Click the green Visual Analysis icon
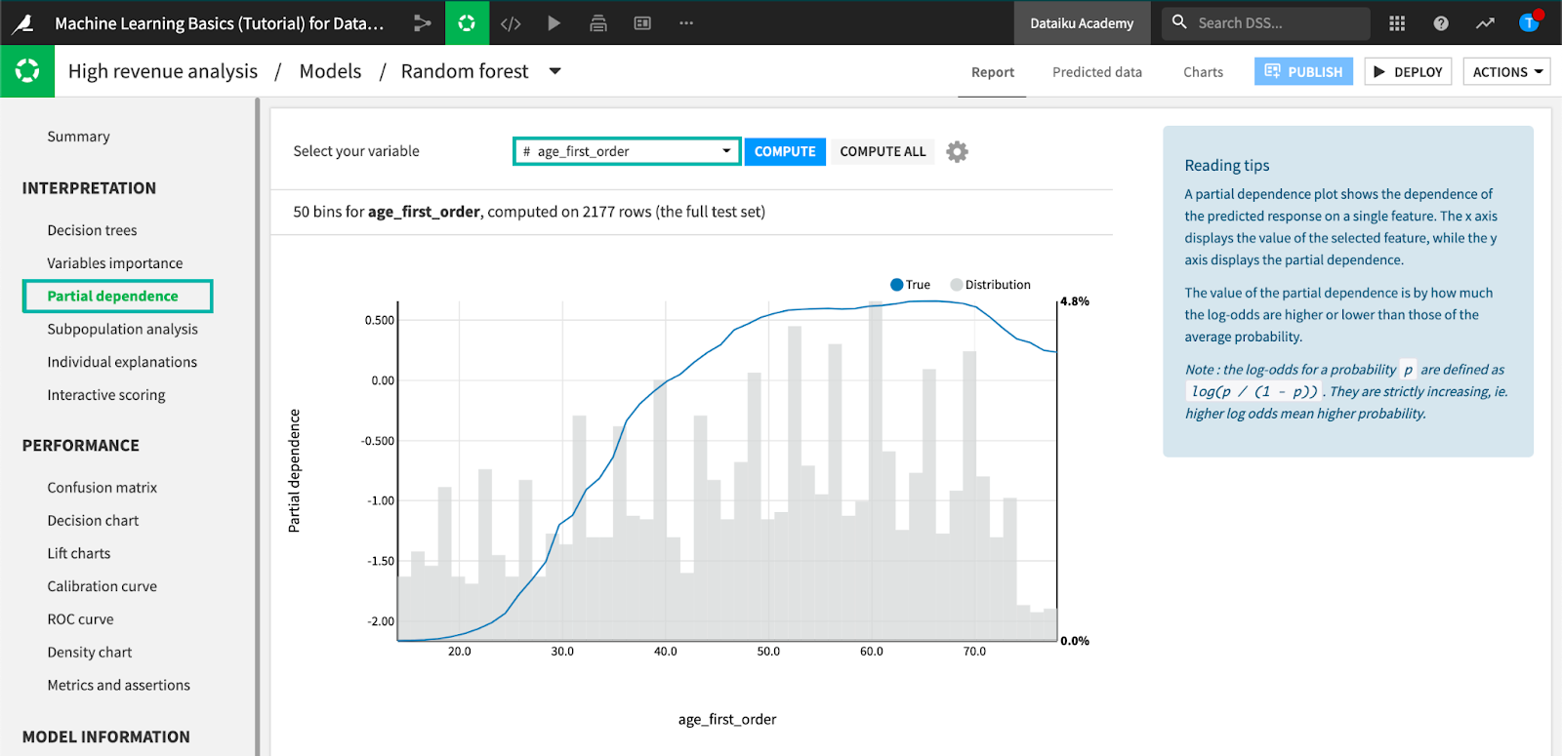The width and height of the screenshot is (1562, 756). (x=467, y=22)
